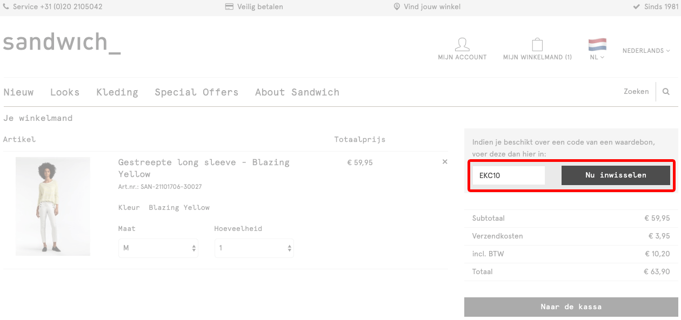Viewport: 681px width, 320px height.
Task: Open Mijn Account via person icon
Action: click(x=462, y=44)
